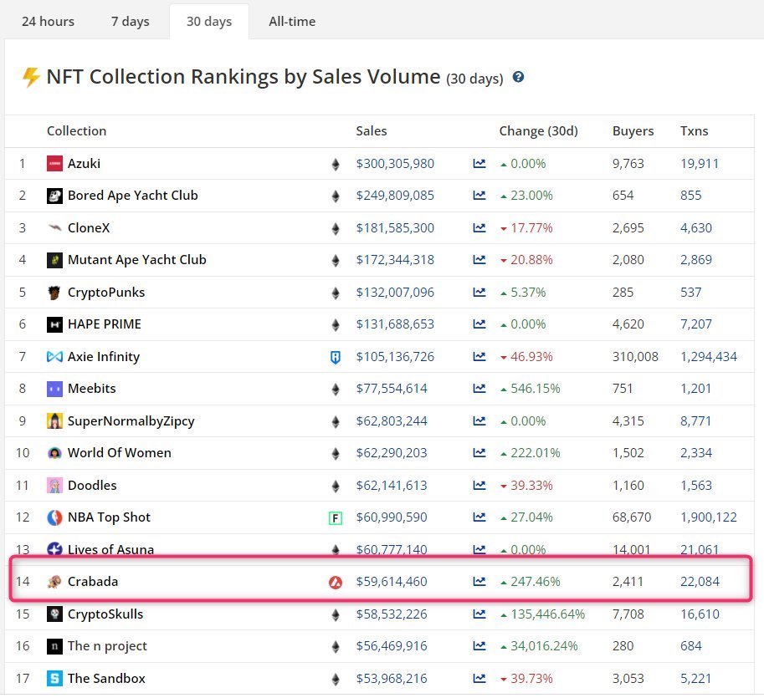Open the sales chart icon for CryptoPunks
764x698 pixels.
(x=479, y=292)
